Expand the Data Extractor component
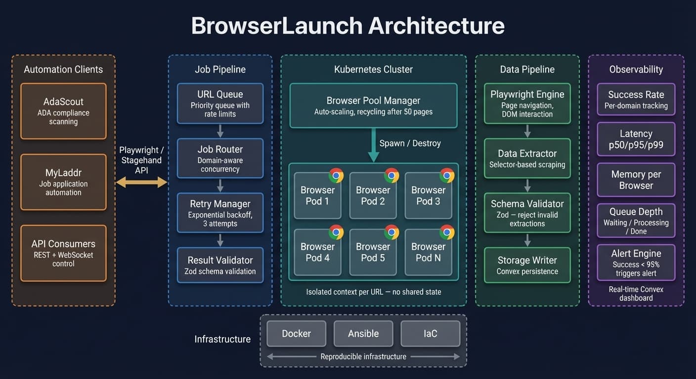The width and height of the screenshot is (696, 379). coord(527,158)
